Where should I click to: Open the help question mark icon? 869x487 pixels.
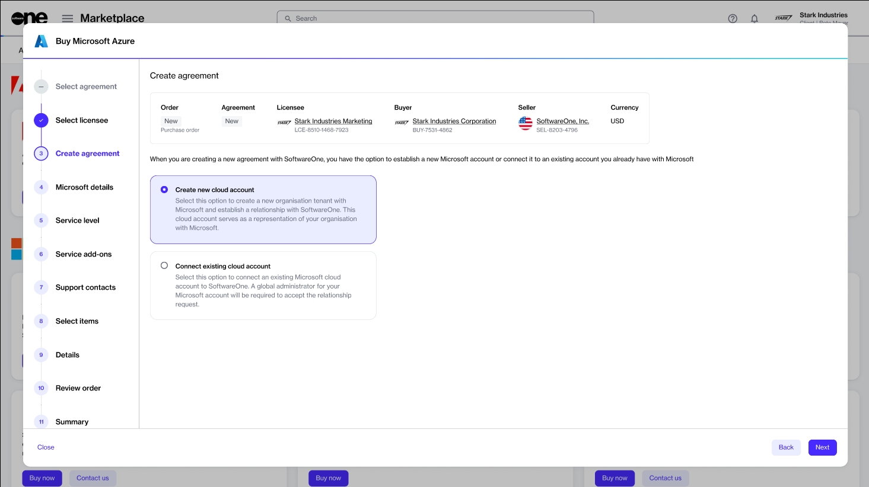(x=733, y=18)
